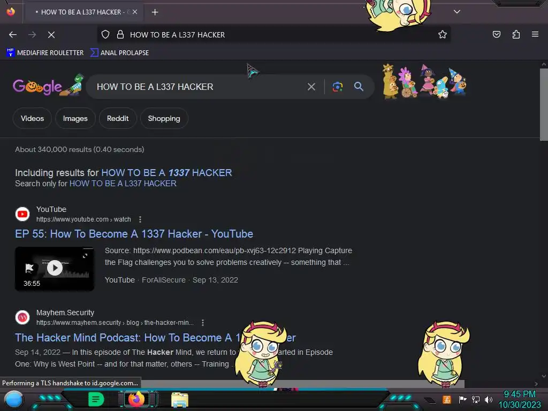The height and width of the screenshot is (411, 548).
Task: Clear the Google search box with X
Action: click(311, 87)
